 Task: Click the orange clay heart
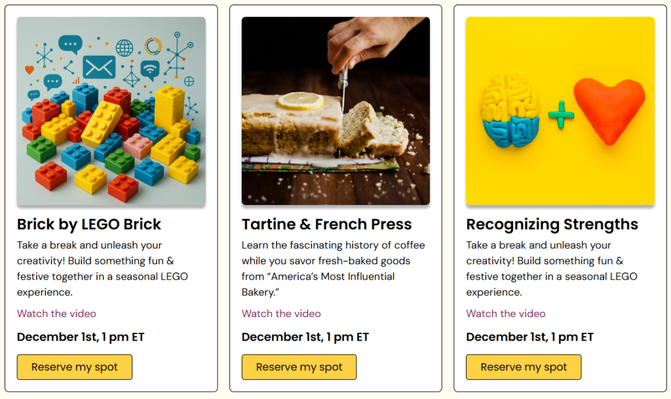pyautogui.click(x=609, y=109)
